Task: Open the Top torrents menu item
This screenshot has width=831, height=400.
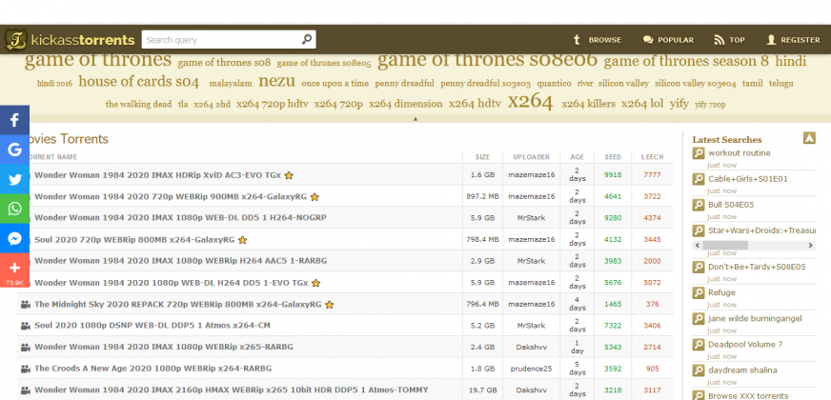Action: [729, 40]
